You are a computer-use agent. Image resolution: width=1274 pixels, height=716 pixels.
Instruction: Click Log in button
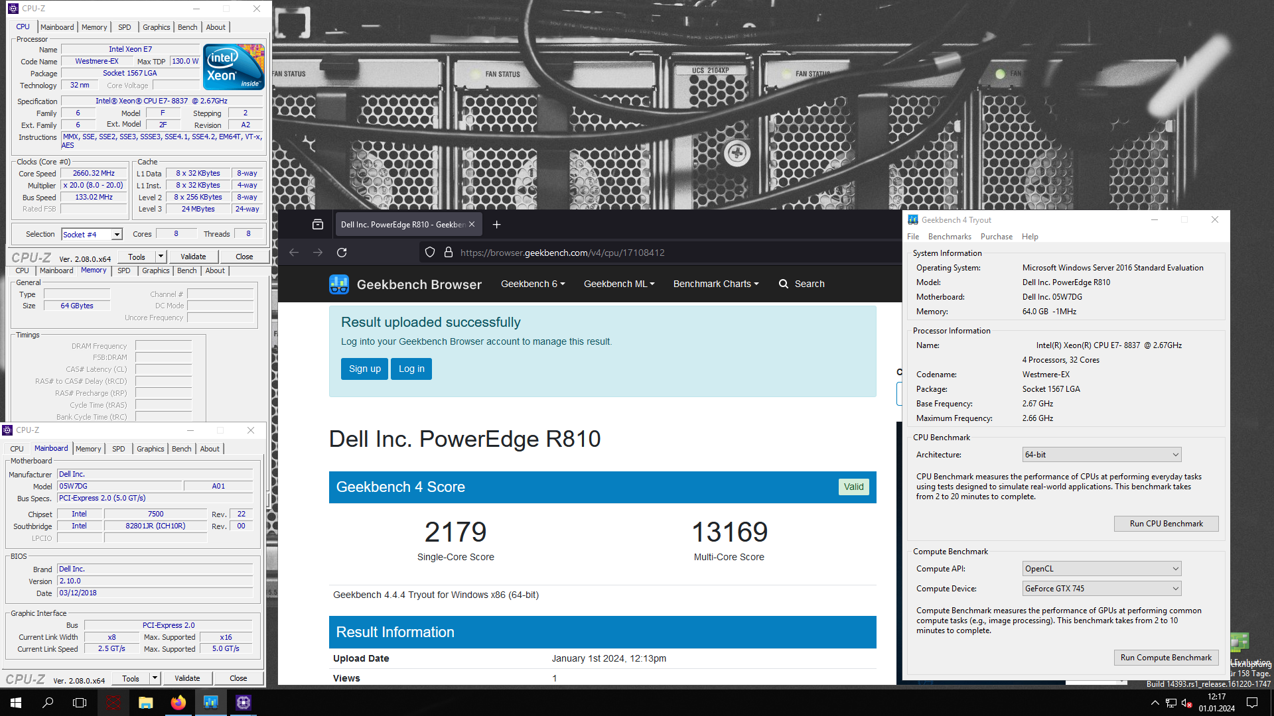click(x=411, y=369)
